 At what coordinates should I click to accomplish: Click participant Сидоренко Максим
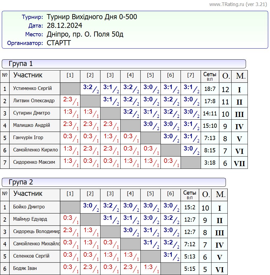34,162
